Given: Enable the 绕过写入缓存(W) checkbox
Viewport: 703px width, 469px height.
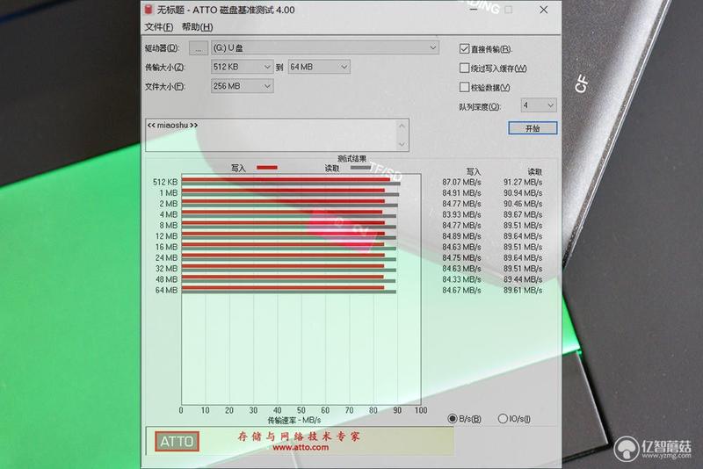Looking at the screenshot, I should (465, 68).
